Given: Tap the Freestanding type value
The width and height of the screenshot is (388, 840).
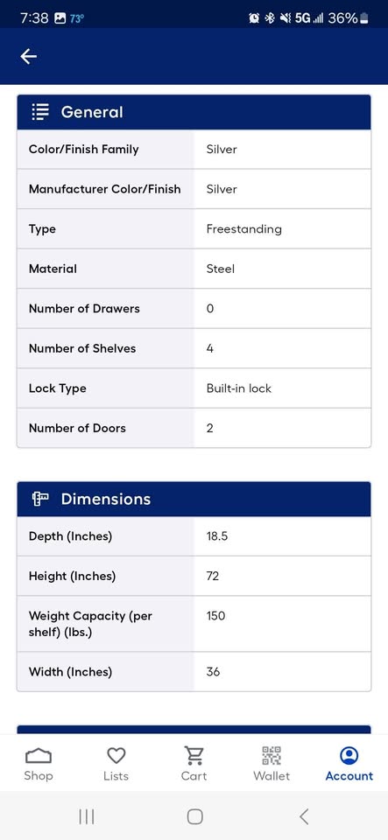Looking at the screenshot, I should [x=243, y=228].
